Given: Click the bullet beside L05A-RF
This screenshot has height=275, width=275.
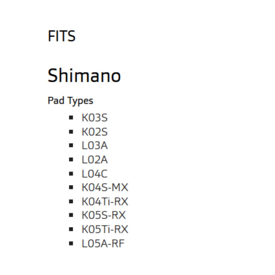Looking at the screenshot, I should (x=71, y=243).
